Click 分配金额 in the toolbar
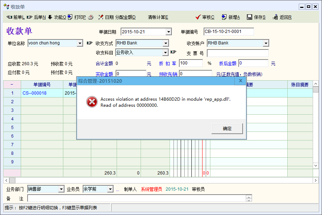This screenshot has width=322, height=215. 125,17
